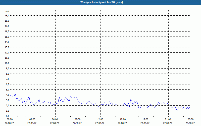The height and width of the screenshot is (126, 201).
Task: Click the '18,0' y-axis label
Action: [7, 21]
